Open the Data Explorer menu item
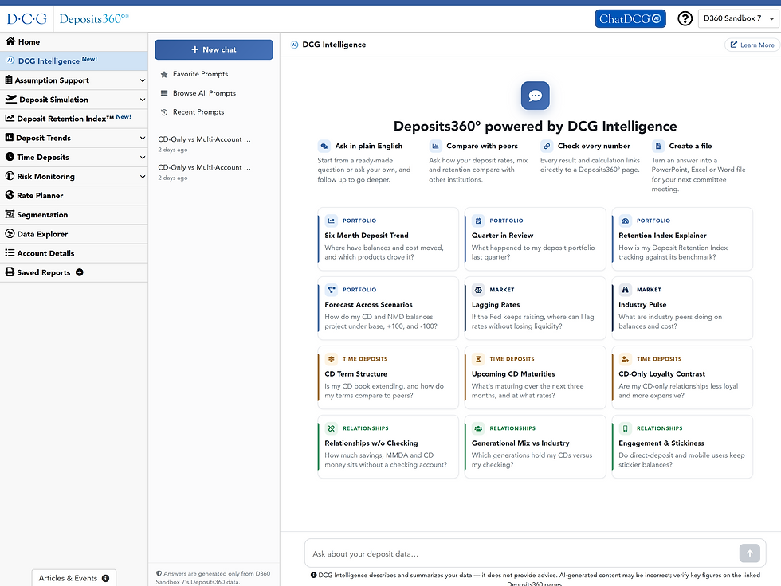This screenshot has width=781, height=586. (x=73, y=234)
